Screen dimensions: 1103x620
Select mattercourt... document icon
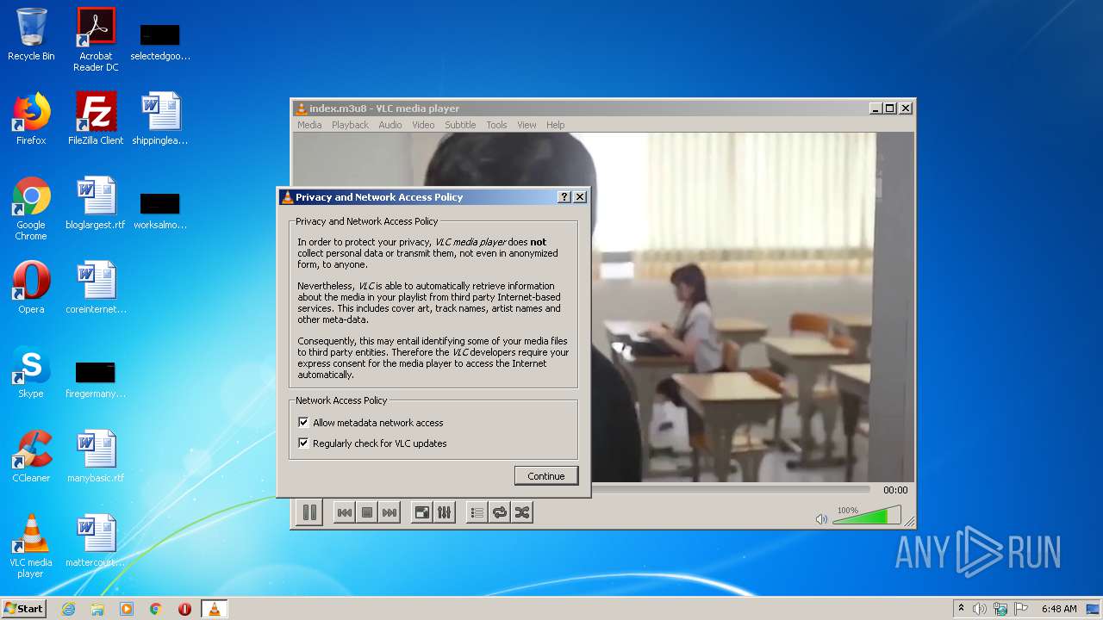96,541
